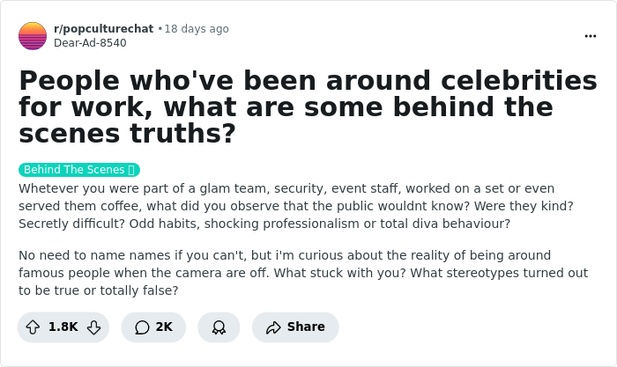The width and height of the screenshot is (617, 367).
Task: Open the Dear-Ad-8540 user profile
Action: [x=90, y=42]
